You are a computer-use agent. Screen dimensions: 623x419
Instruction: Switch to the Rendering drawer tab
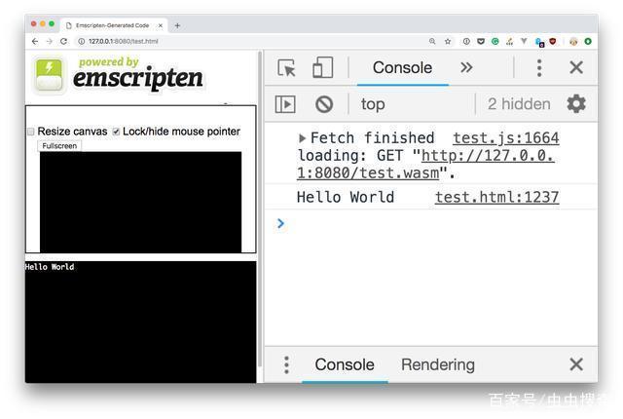[x=437, y=364]
